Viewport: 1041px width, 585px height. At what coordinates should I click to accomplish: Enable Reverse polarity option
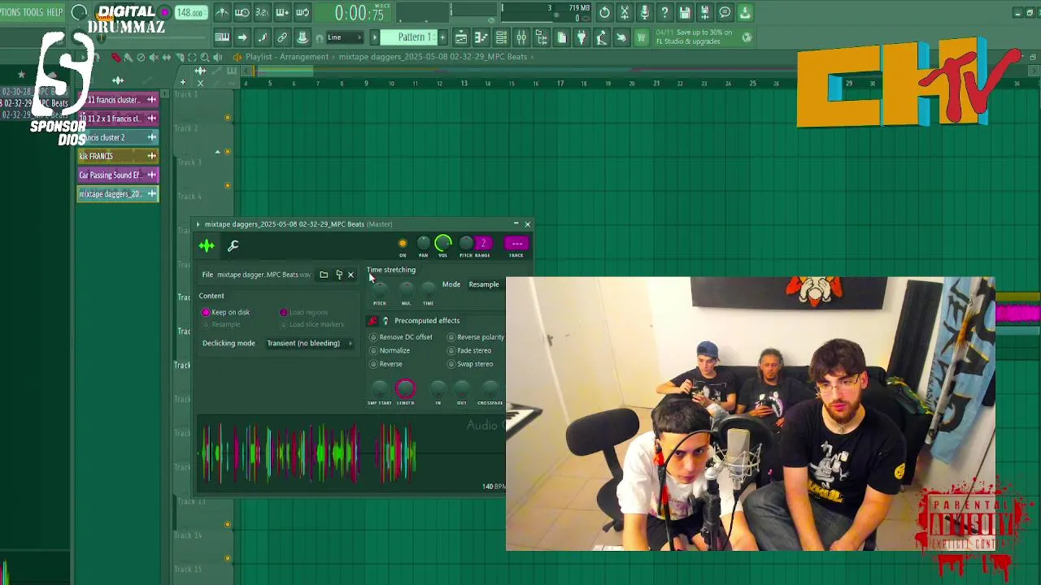point(476,337)
